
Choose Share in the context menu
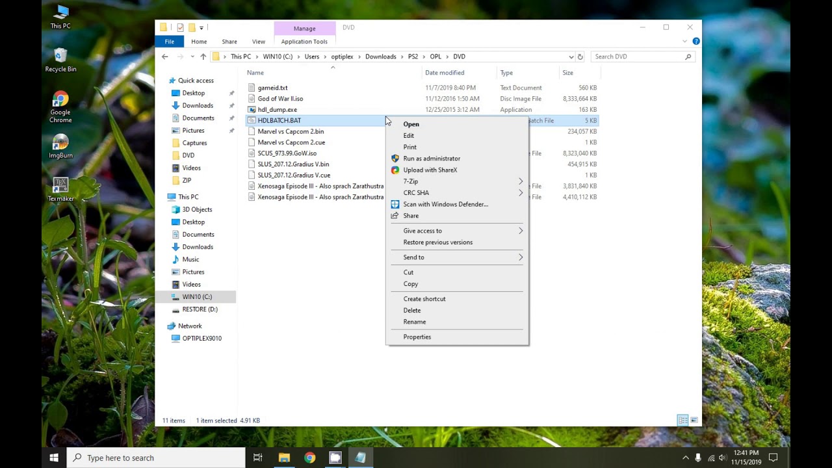tap(457, 216)
